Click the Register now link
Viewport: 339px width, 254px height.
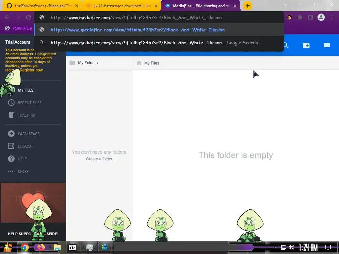point(31,70)
